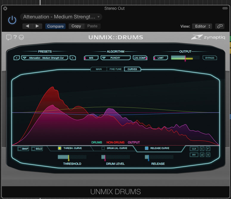Click the DRUMS legend label

pyautogui.click(x=97, y=142)
